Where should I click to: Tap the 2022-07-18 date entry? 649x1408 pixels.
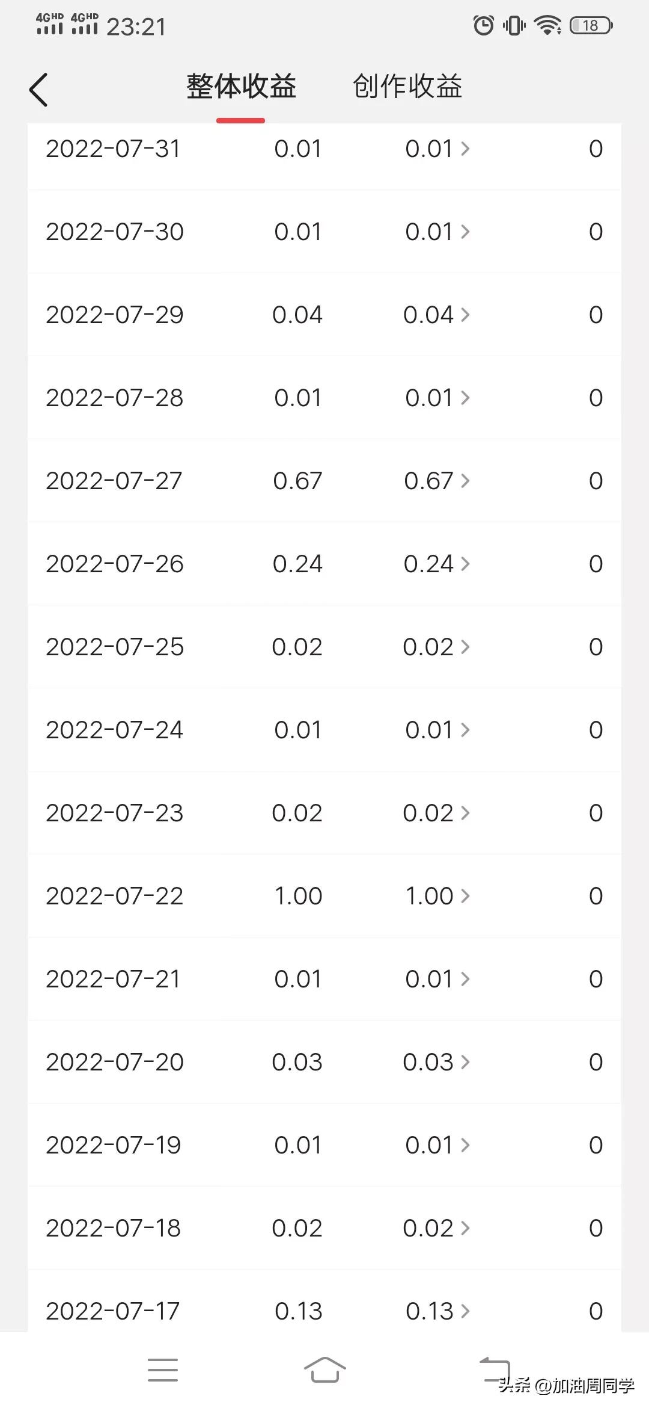point(113,1228)
